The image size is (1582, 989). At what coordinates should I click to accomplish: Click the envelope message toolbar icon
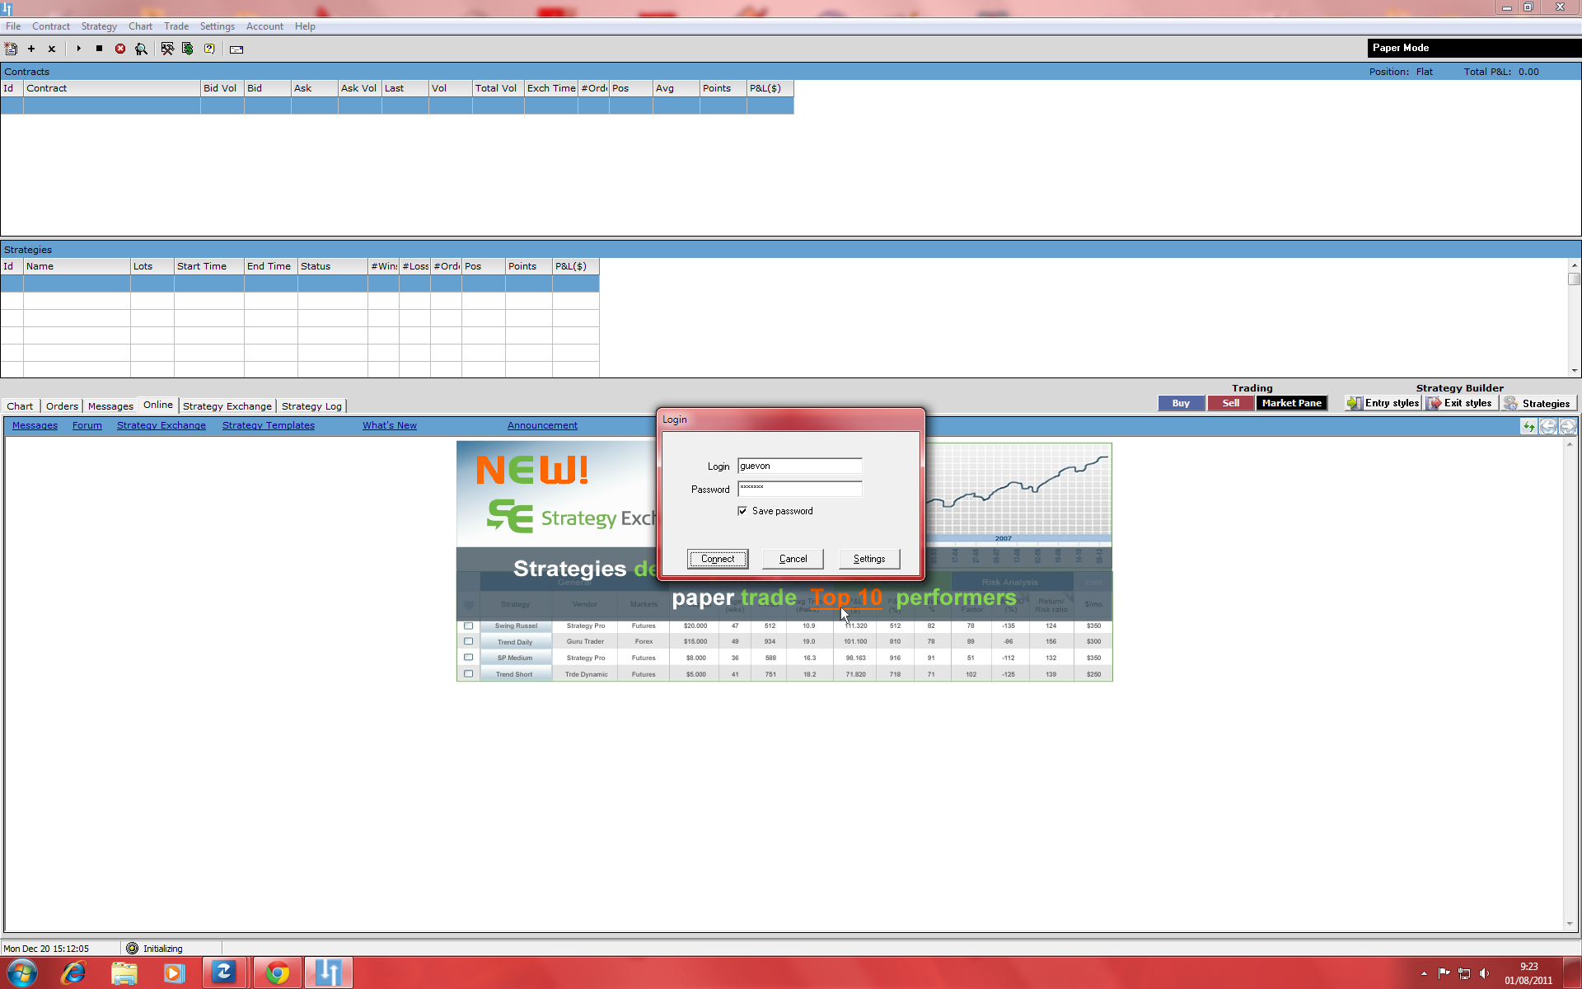pyautogui.click(x=236, y=49)
